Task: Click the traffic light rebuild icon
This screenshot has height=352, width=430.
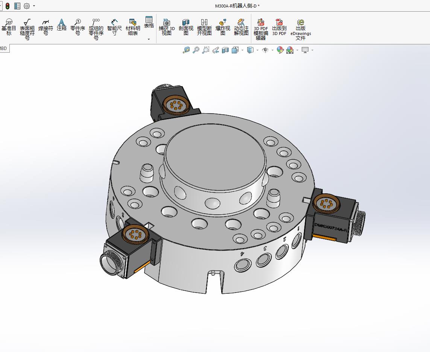Action: pos(8,6)
